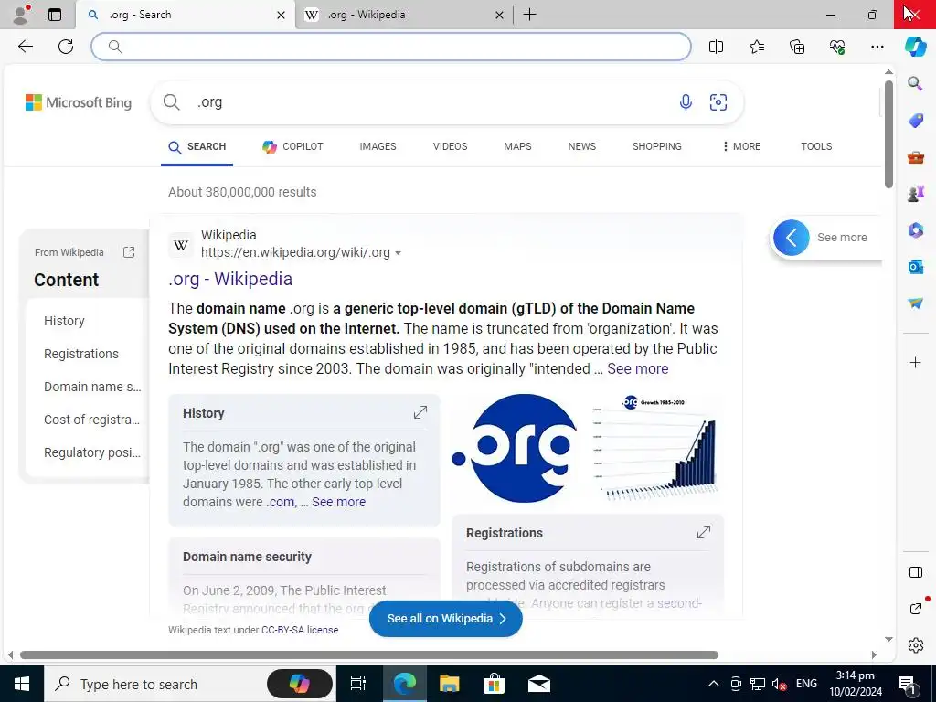This screenshot has width=936, height=702.
Task: Expand the Wikipedia URL dropdown arrow
Action: [399, 253]
